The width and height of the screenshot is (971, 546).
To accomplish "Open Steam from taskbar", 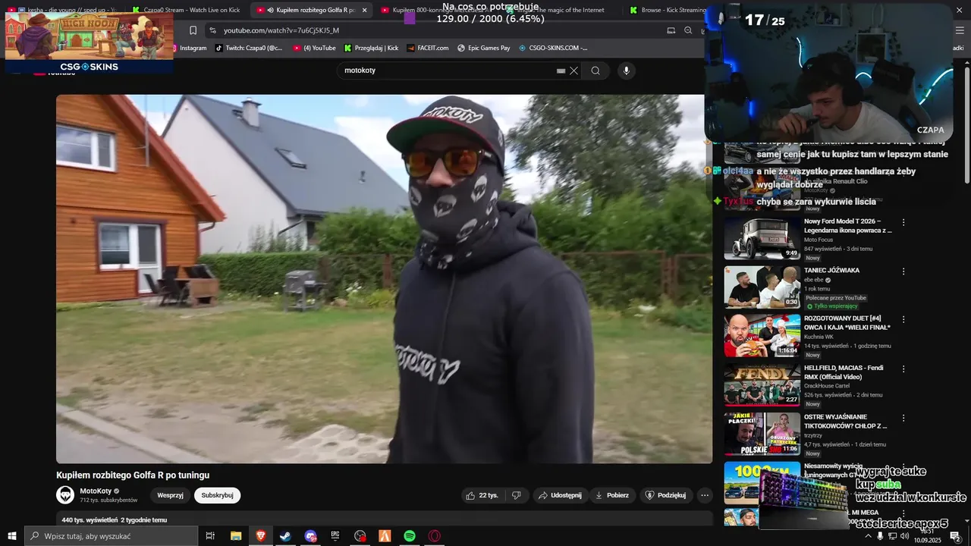I will pos(285,536).
